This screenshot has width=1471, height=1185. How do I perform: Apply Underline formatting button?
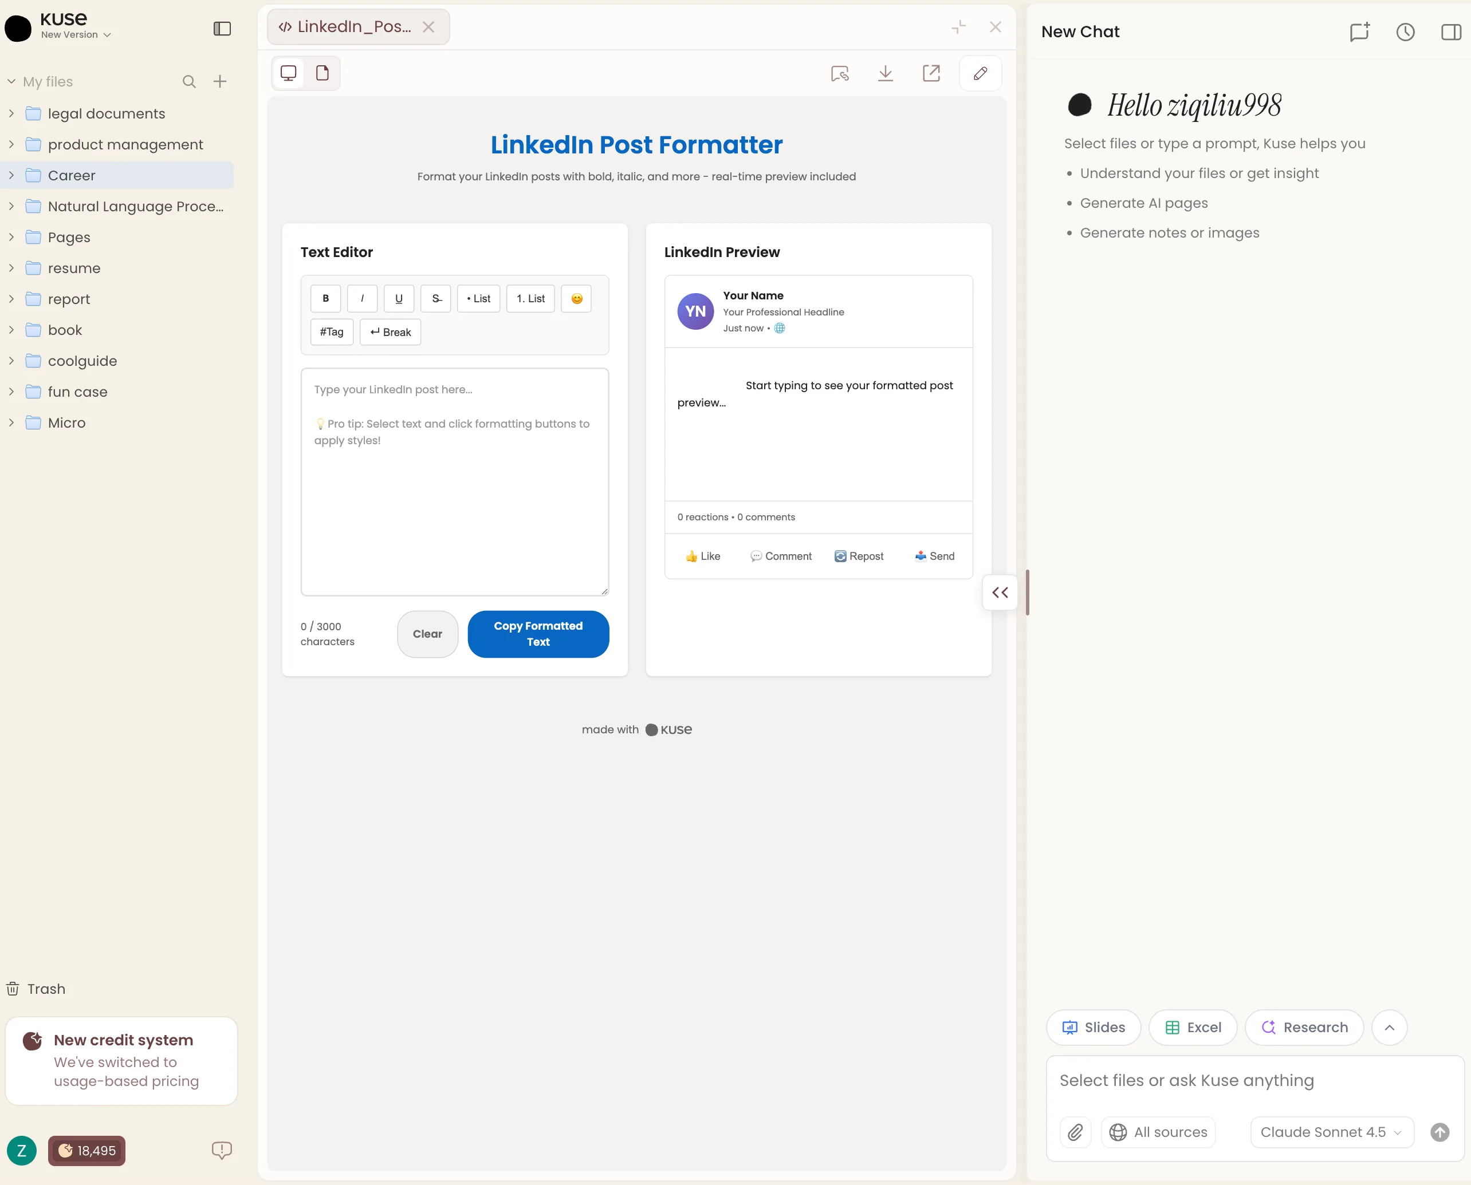pos(399,298)
